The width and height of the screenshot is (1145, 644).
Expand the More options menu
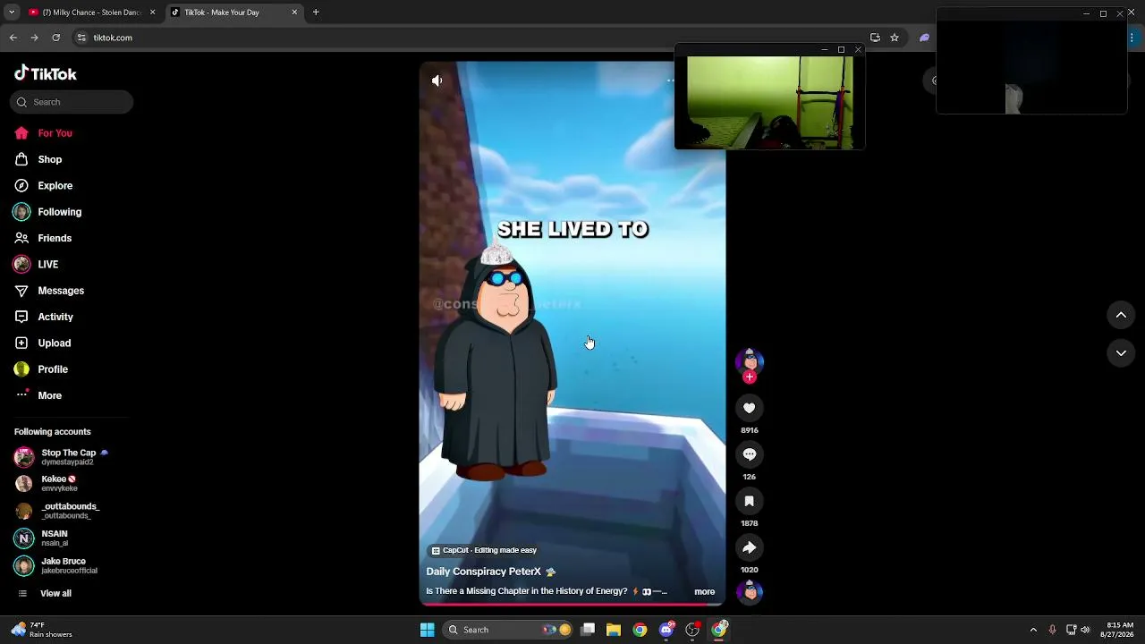(49, 395)
